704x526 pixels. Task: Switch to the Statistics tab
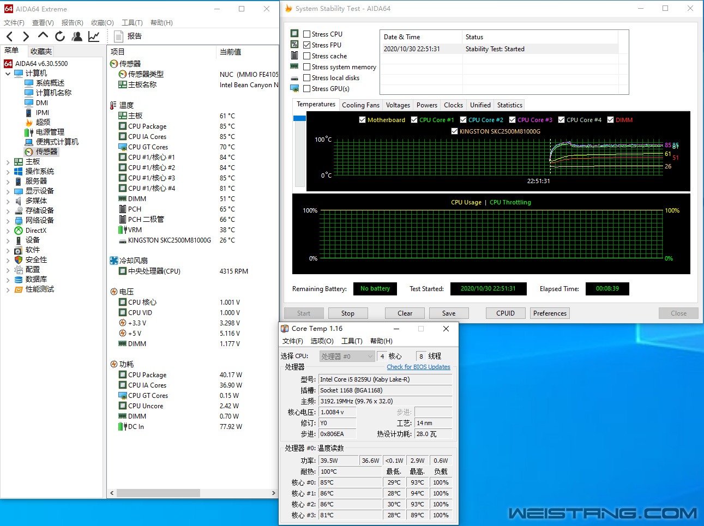(x=510, y=105)
